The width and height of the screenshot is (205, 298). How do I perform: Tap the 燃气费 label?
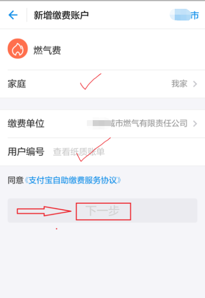(47, 50)
